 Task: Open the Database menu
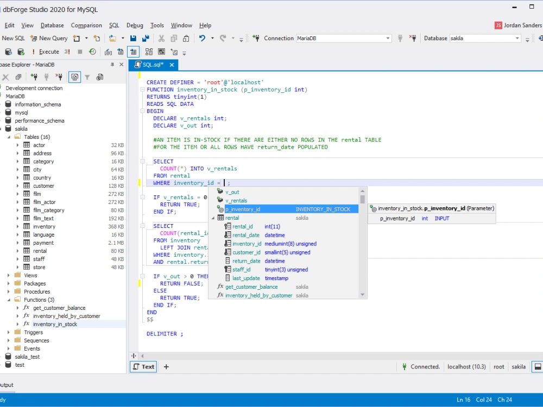52,26
